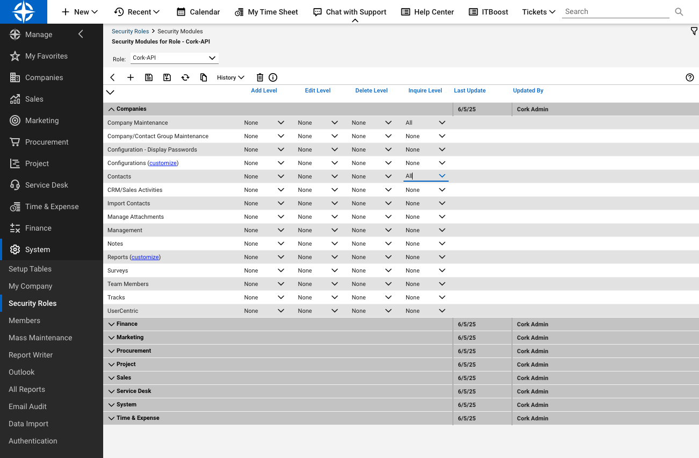The height and width of the screenshot is (458, 699).
Task: Open Time & Expense in the sidebar
Action: tap(52, 206)
